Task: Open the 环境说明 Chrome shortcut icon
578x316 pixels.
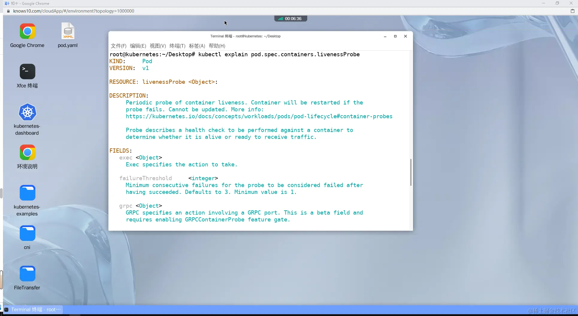Action: click(x=27, y=153)
